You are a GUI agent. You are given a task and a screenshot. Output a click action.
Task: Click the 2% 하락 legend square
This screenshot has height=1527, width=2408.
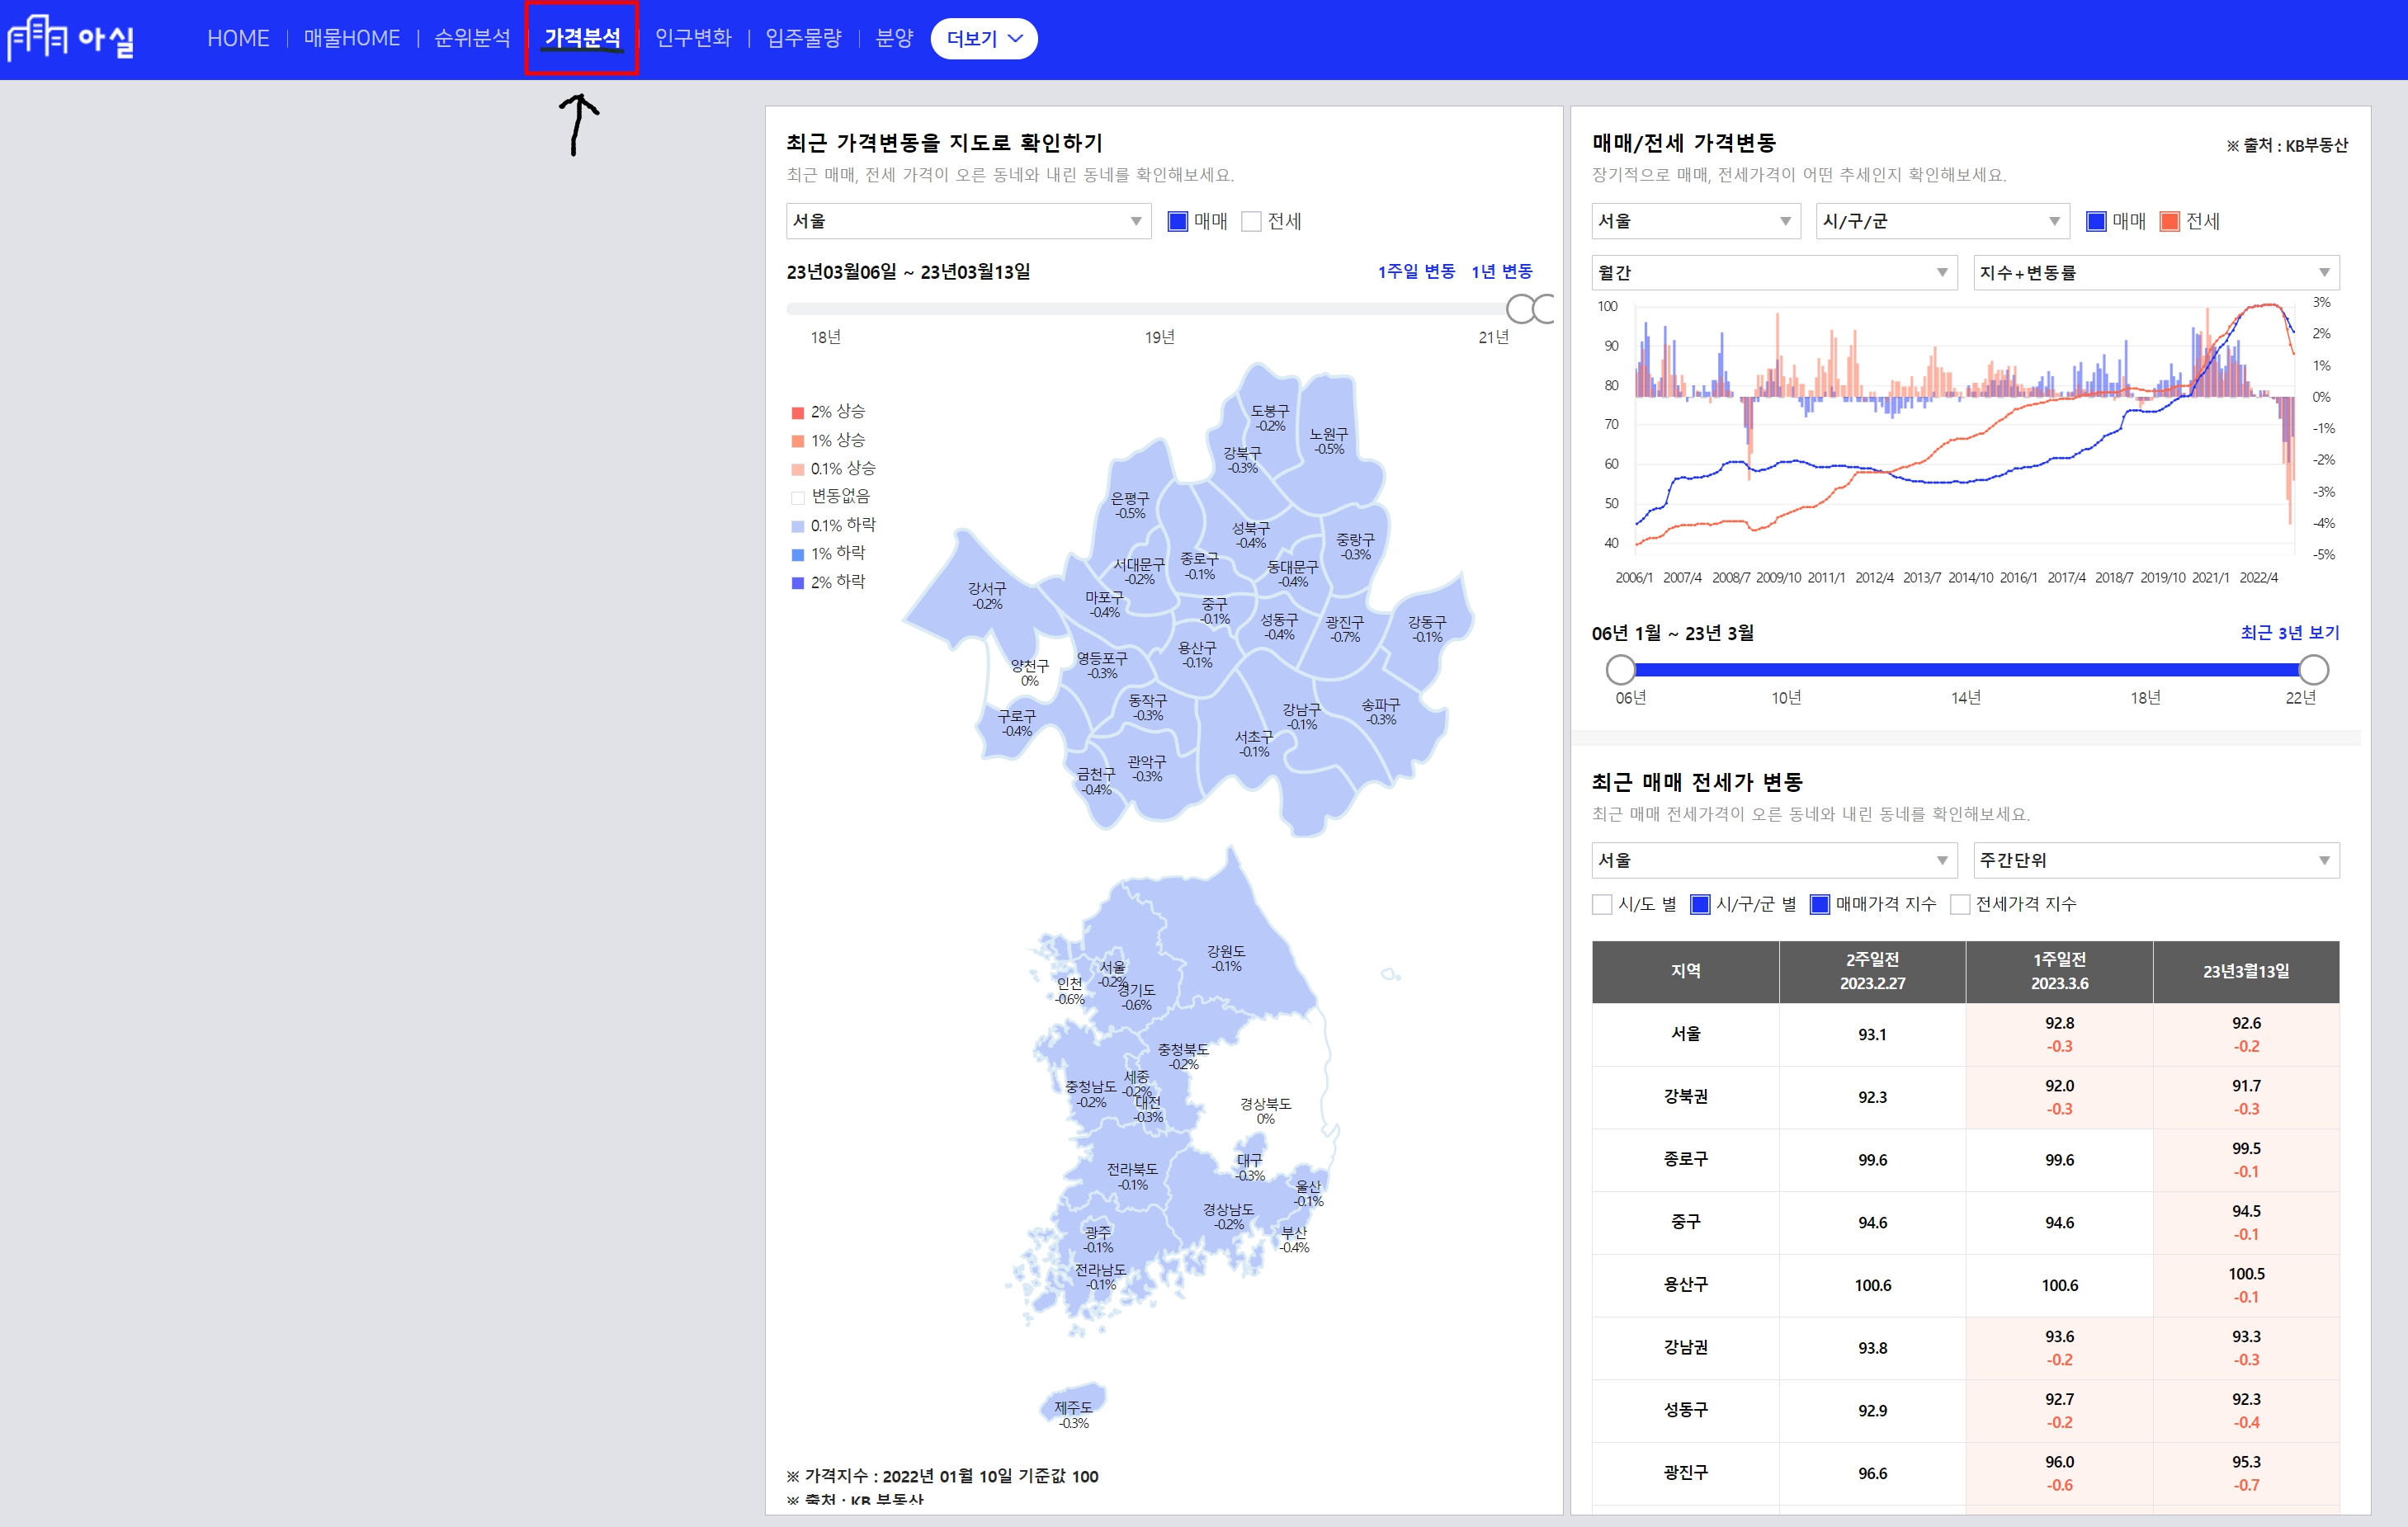point(798,583)
